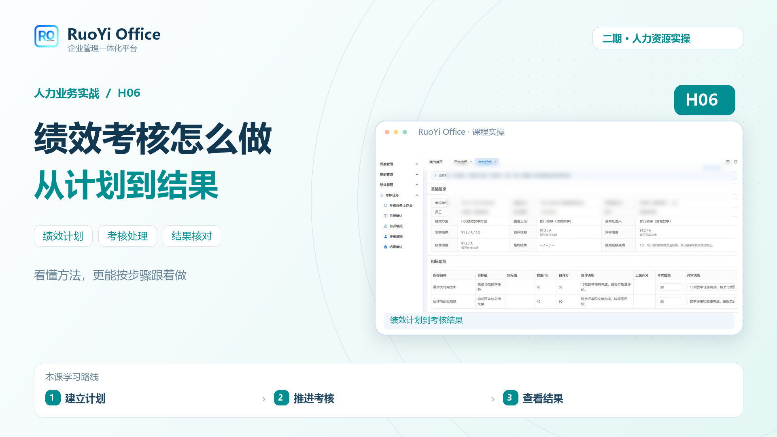Click the H06绩效教学方案 cell
Image resolution: width=777 pixels, height=437 pixels.
(474, 221)
